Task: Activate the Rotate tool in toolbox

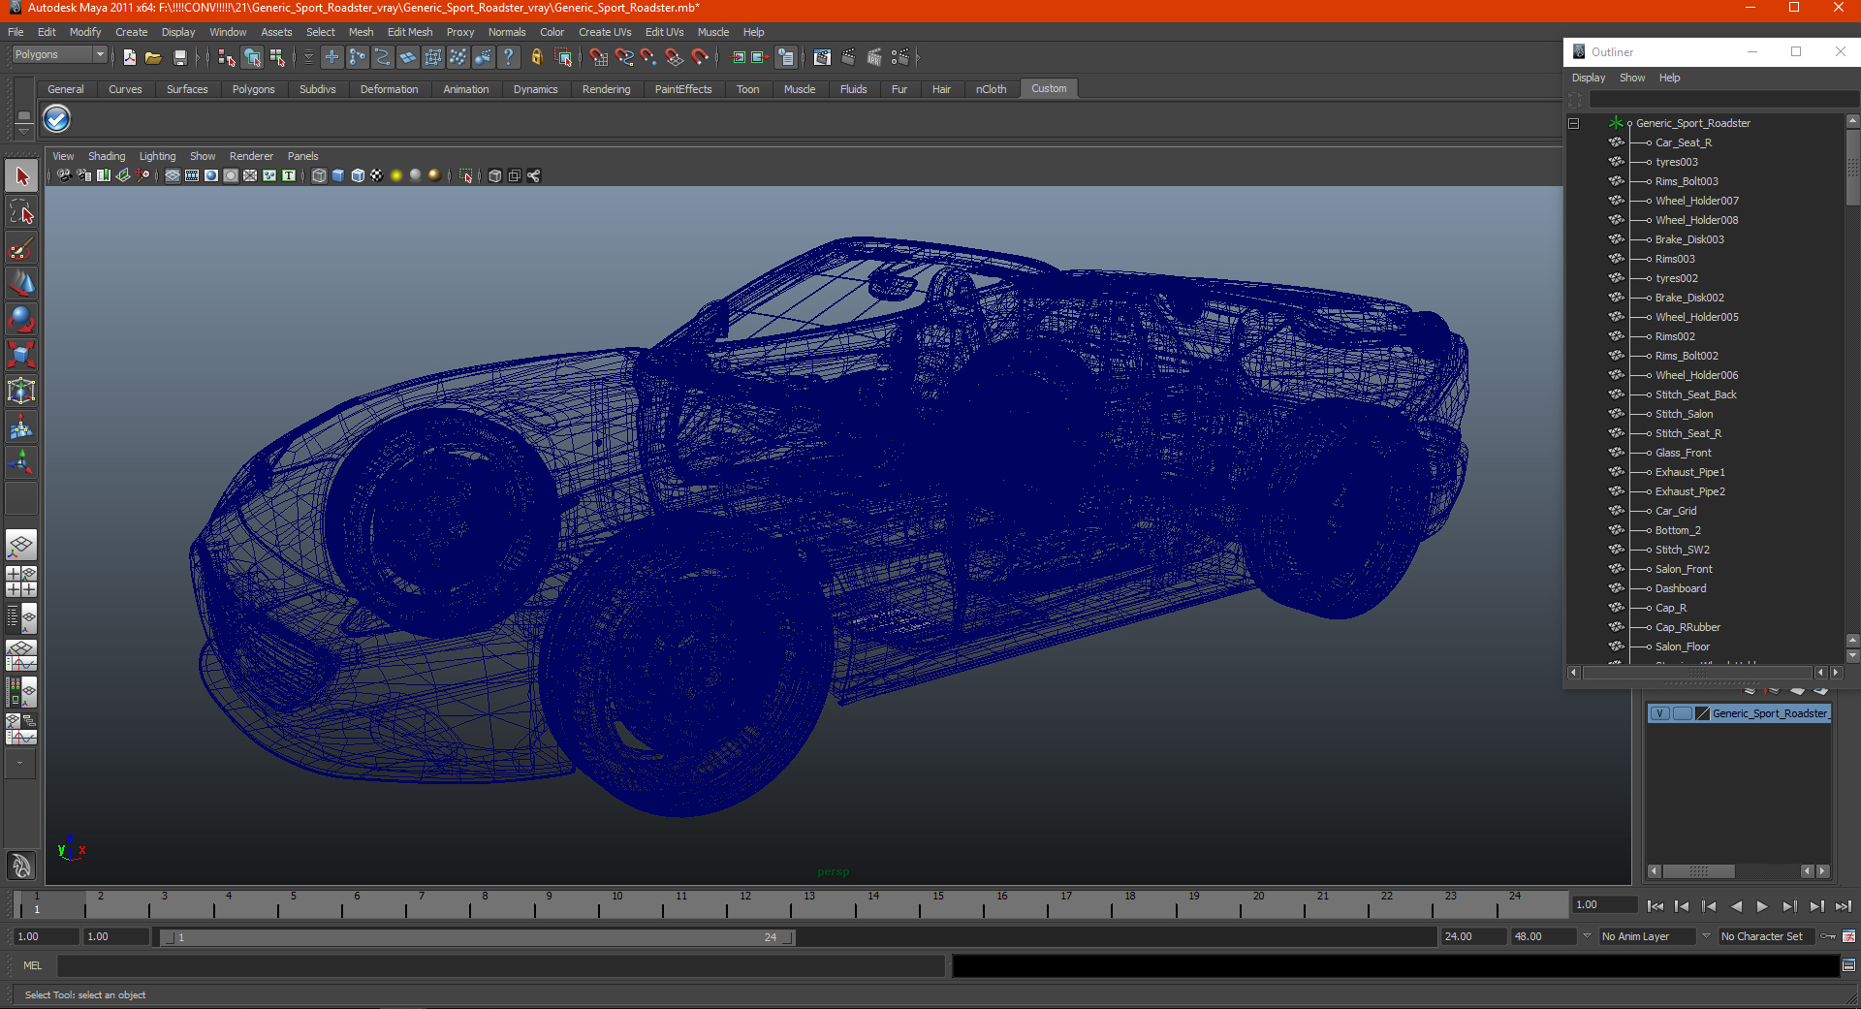Action: 21,319
